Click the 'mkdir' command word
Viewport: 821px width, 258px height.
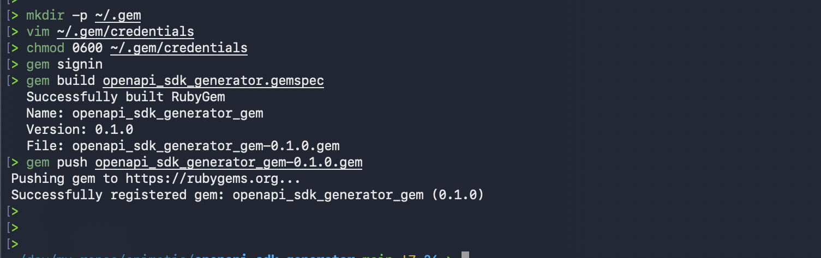(x=45, y=15)
